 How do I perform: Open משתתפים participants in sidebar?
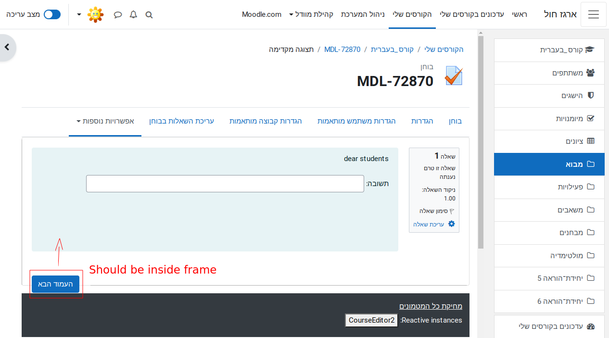point(549,73)
